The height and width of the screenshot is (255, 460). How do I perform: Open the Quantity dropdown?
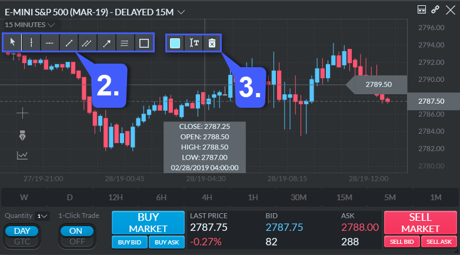tap(42, 216)
